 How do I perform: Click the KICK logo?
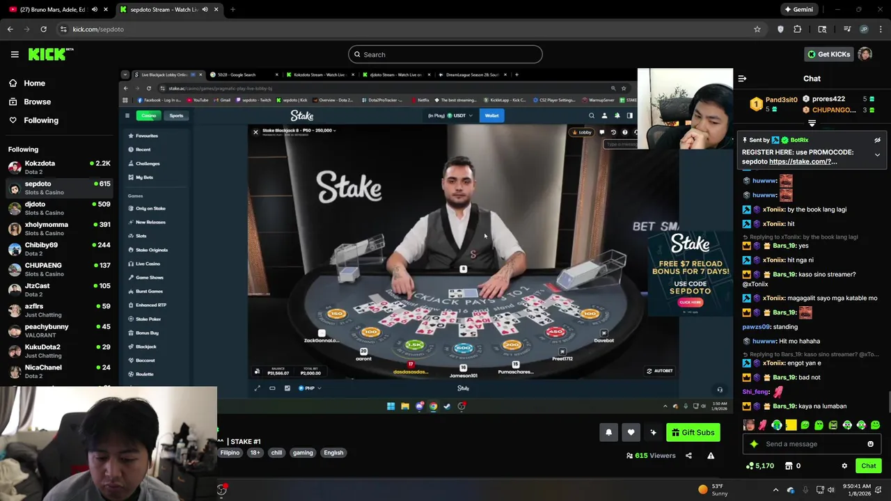(x=51, y=54)
